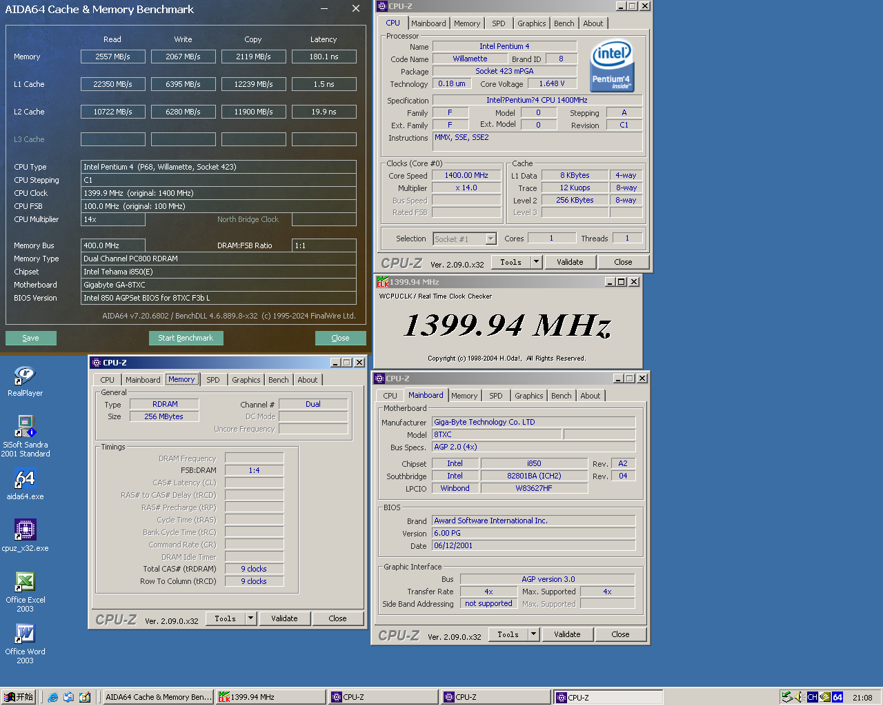Switch to CPU tab in CPU-Z Mainboard window
The width and height of the screenshot is (883, 706).
390,396
